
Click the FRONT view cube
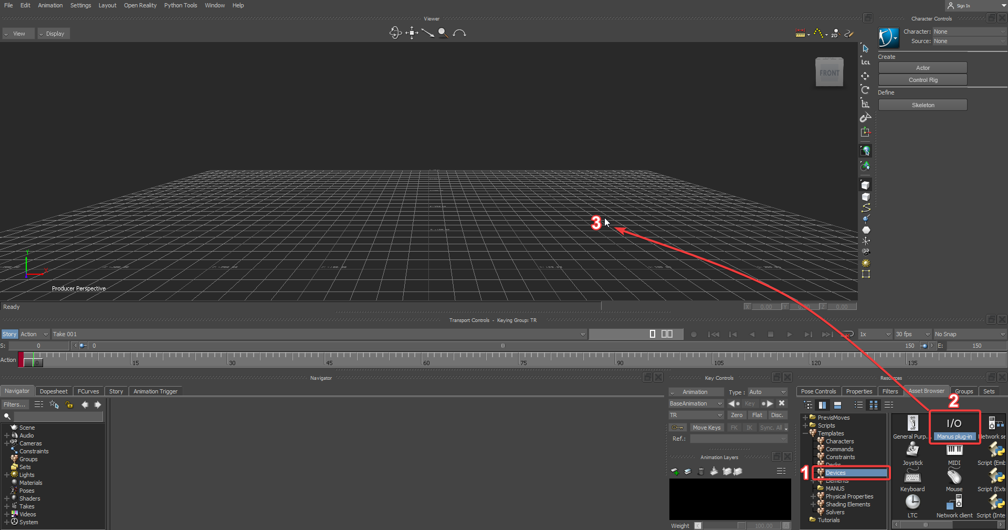829,72
